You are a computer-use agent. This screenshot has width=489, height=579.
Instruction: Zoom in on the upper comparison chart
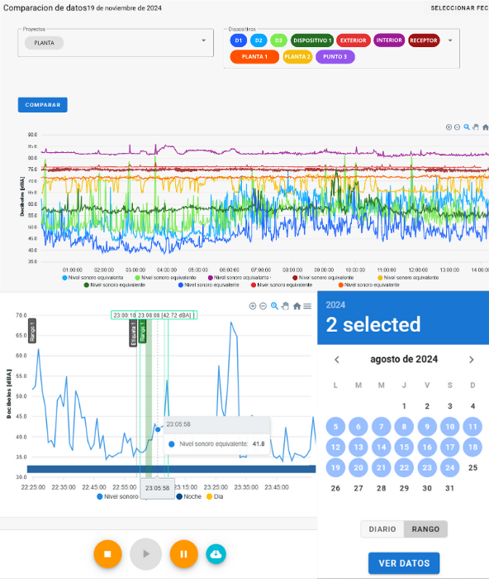point(449,127)
